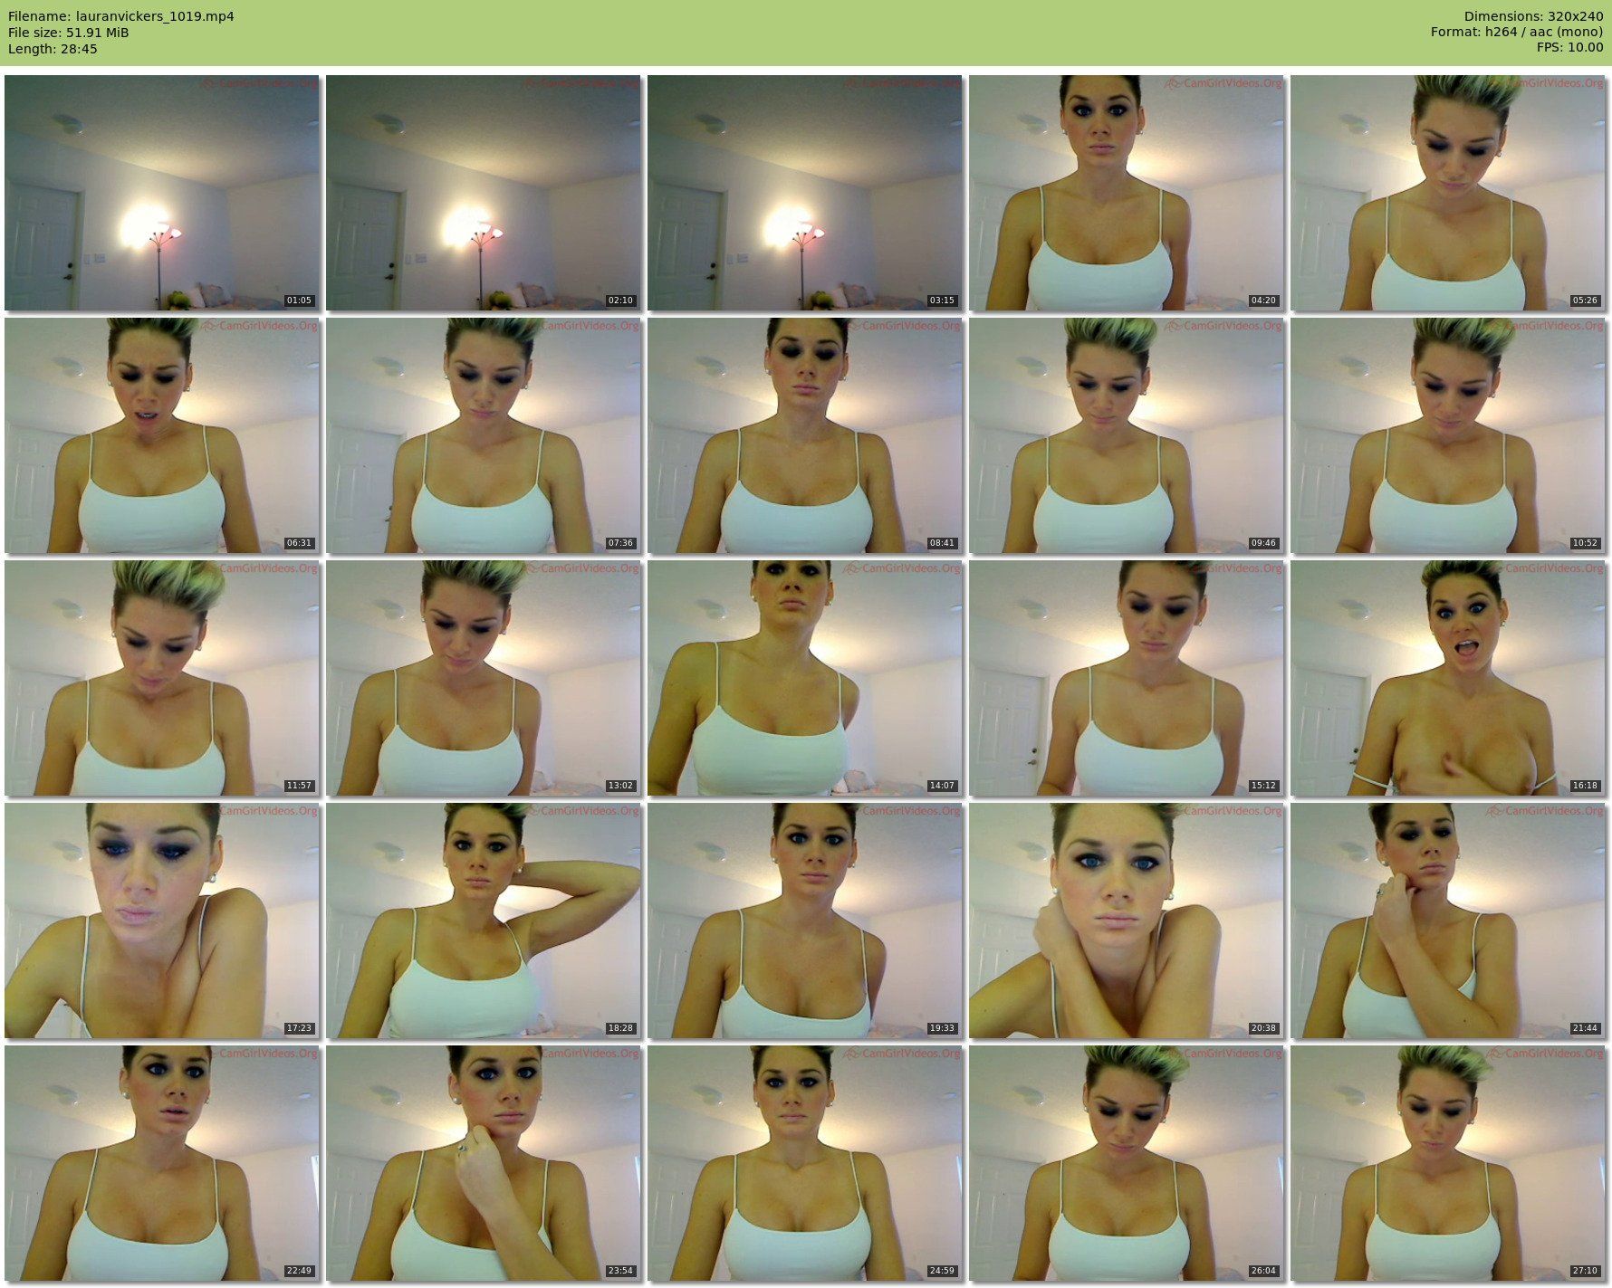Open the thumbnail frame stamped 13:02
Image resolution: width=1612 pixels, height=1288 pixels.
(484, 678)
